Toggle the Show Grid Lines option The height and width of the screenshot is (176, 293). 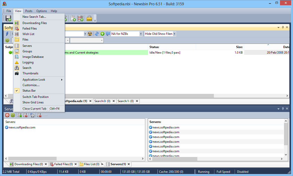(33, 102)
